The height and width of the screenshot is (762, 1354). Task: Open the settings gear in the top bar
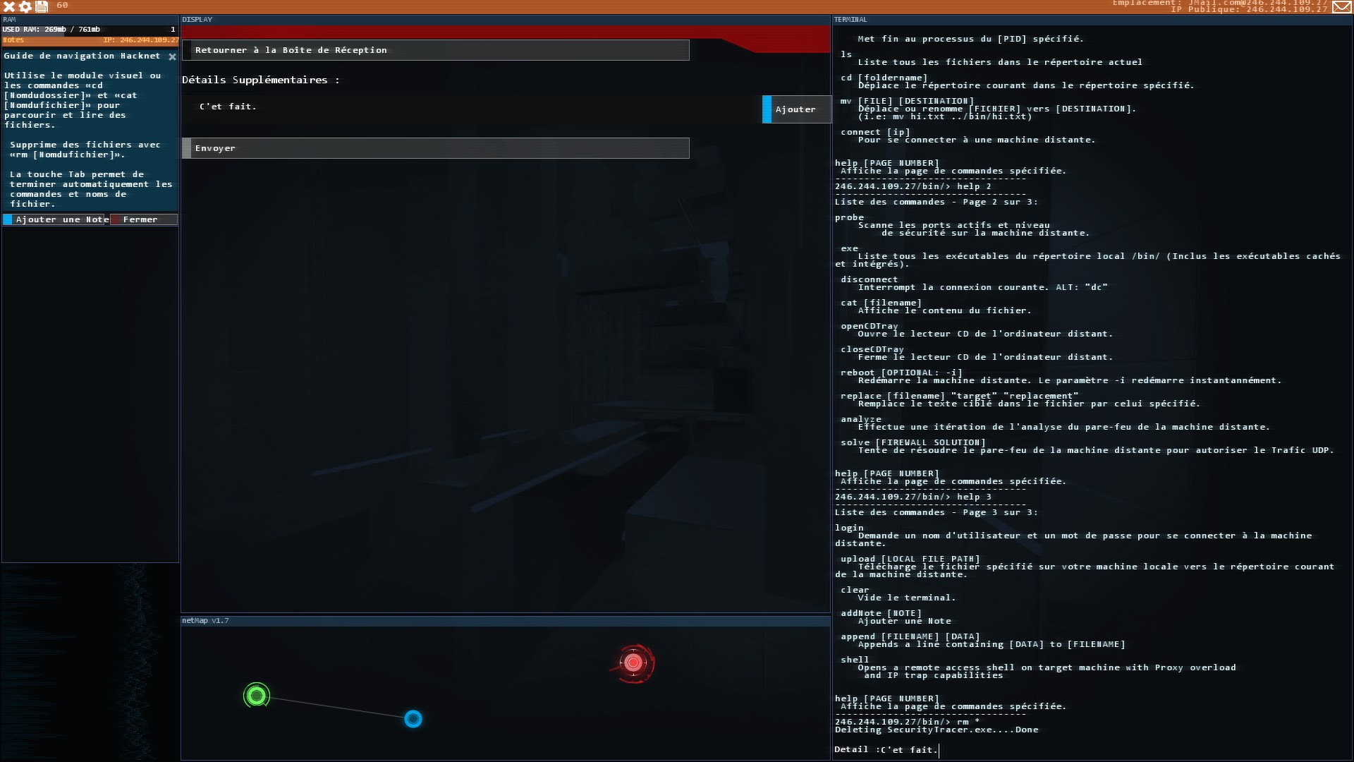coord(25,6)
